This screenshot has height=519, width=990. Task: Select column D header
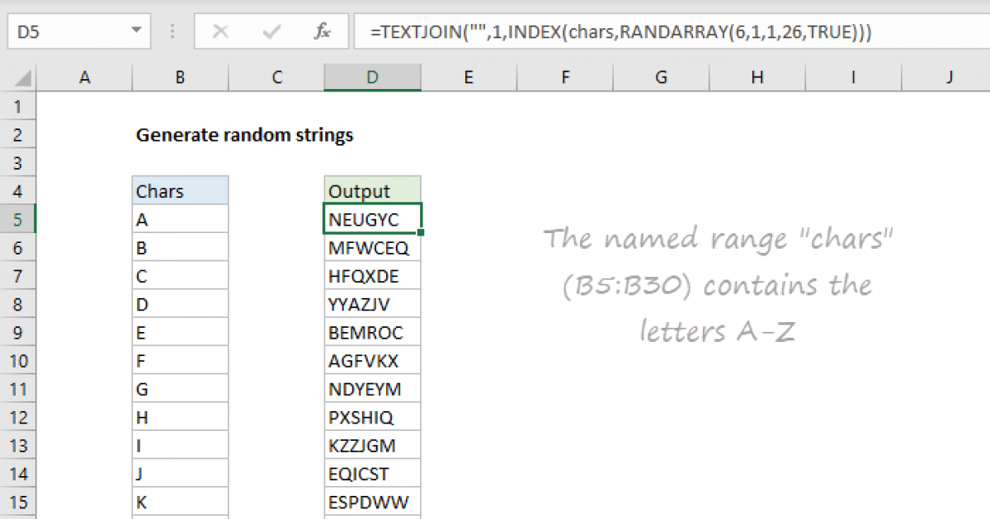373,77
